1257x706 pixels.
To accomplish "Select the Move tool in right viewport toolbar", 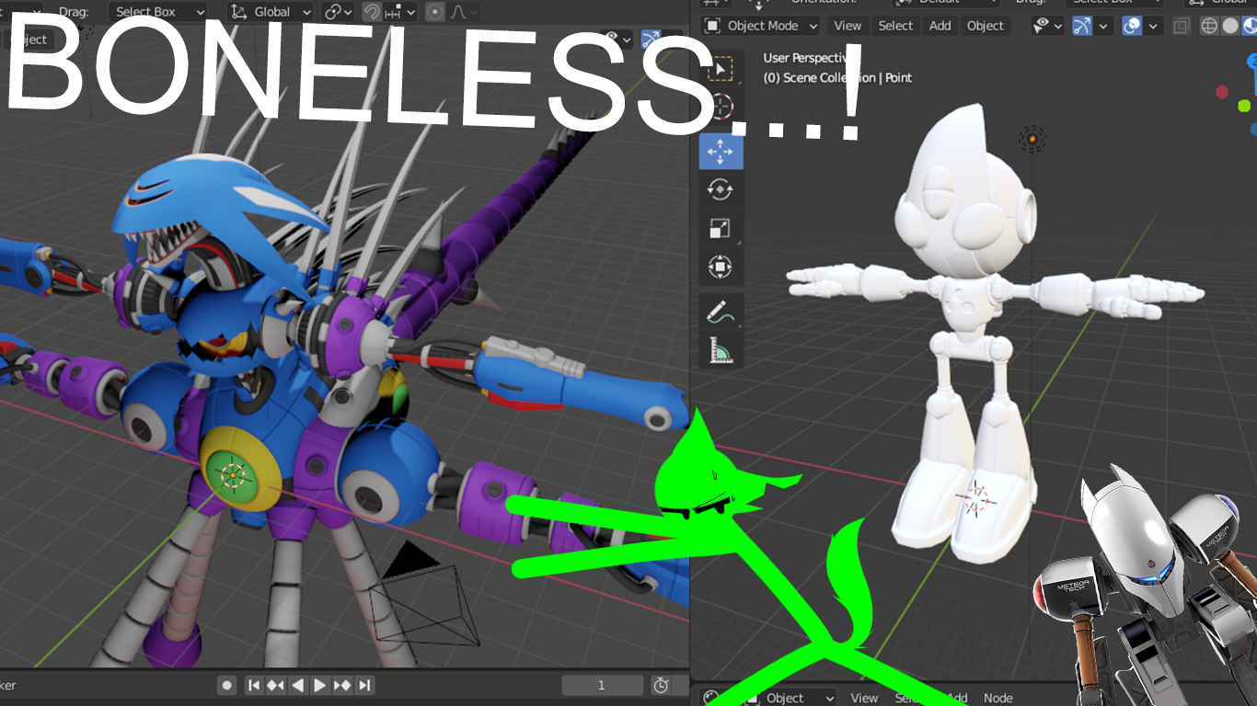I will [x=721, y=152].
